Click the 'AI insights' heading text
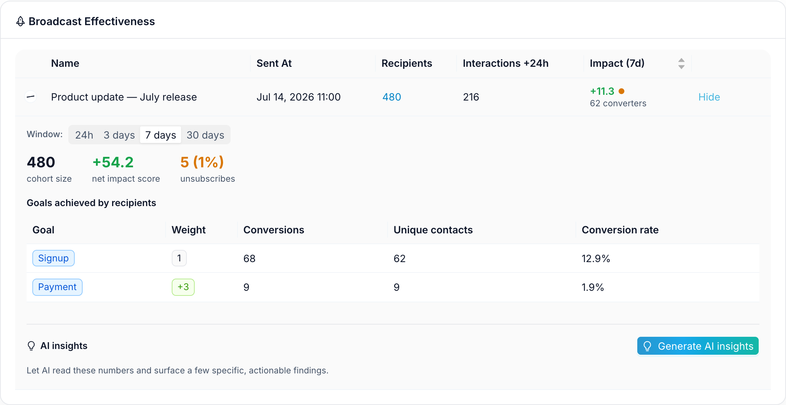This screenshot has height=405, width=786. pyautogui.click(x=64, y=346)
